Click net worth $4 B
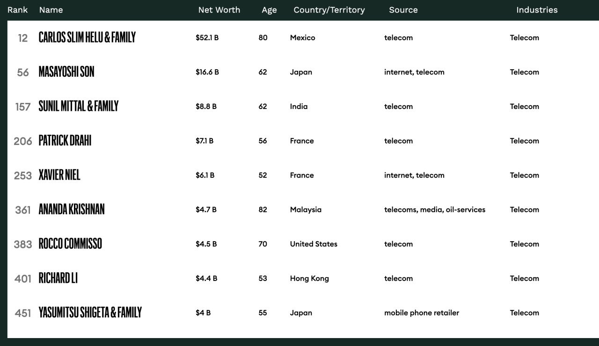Image resolution: width=599 pixels, height=346 pixels. pyautogui.click(x=203, y=312)
